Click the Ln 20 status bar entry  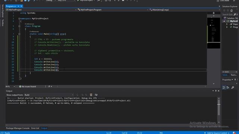109,133
